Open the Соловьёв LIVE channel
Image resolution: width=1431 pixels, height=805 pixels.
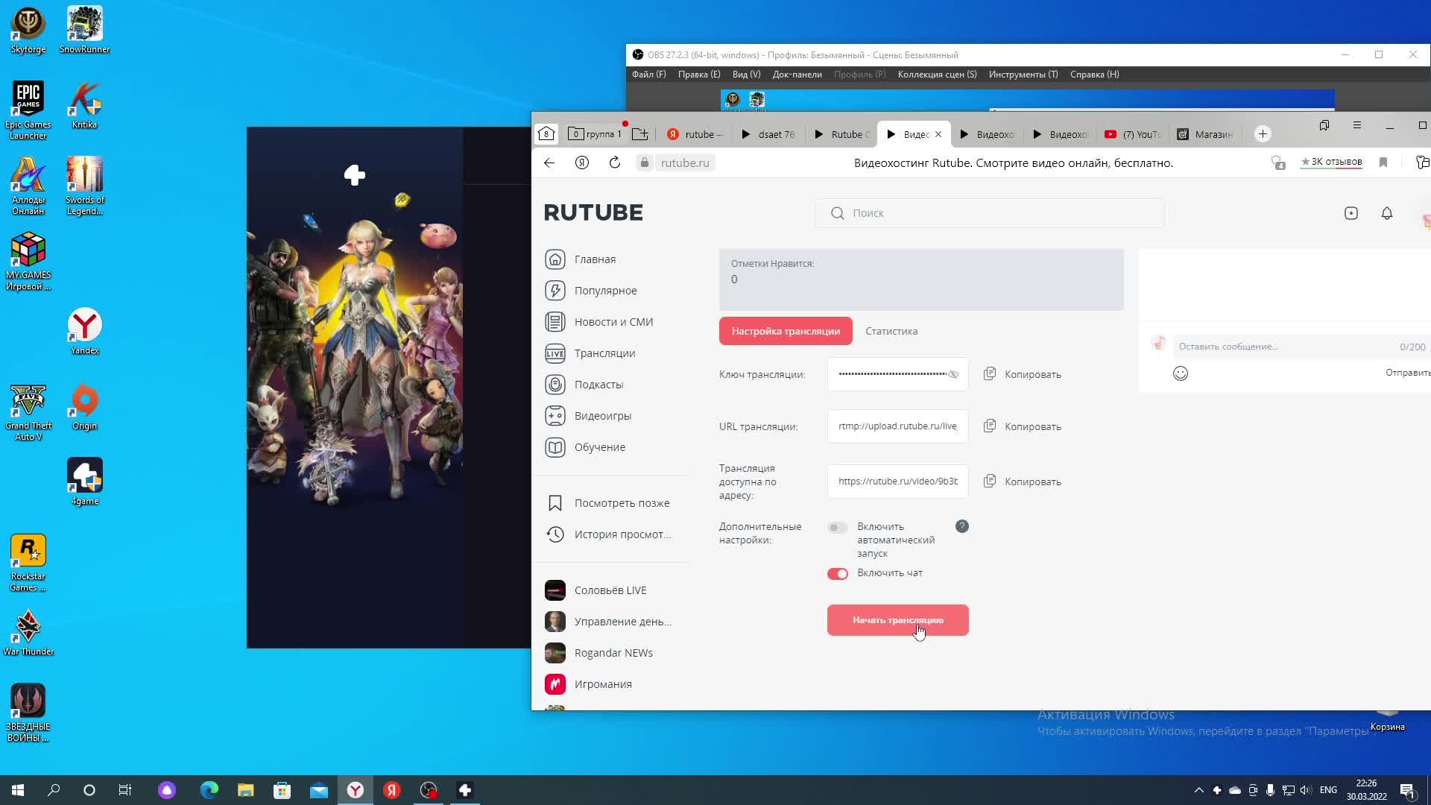610,590
